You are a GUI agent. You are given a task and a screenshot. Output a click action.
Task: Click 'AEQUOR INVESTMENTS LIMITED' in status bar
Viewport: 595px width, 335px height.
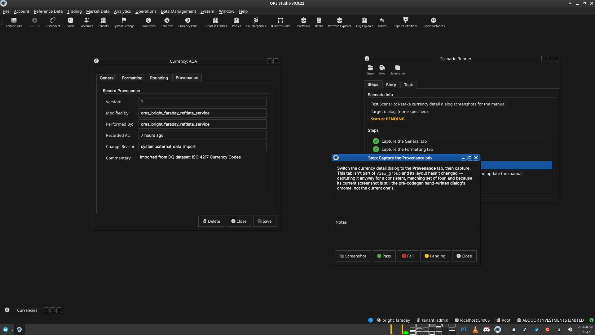pos(553,320)
